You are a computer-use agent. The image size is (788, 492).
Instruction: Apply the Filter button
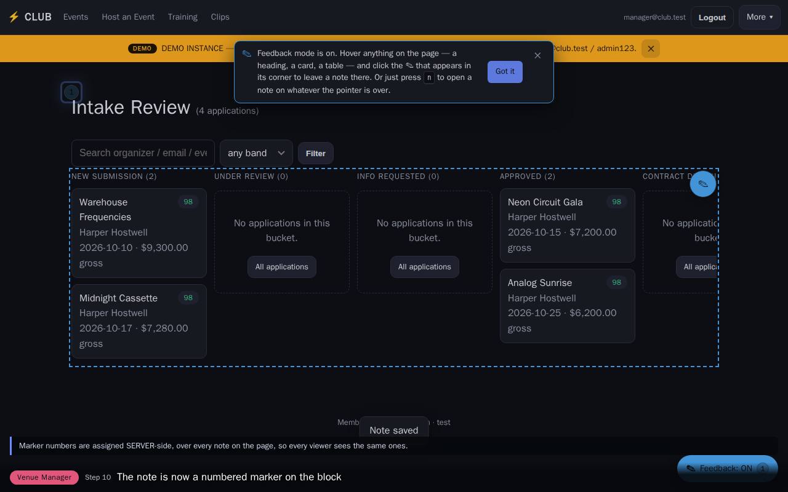[316, 153]
